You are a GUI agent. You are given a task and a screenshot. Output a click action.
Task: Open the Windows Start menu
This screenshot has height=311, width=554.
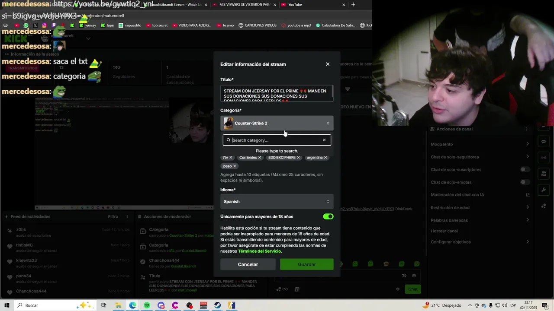[x=7, y=305]
